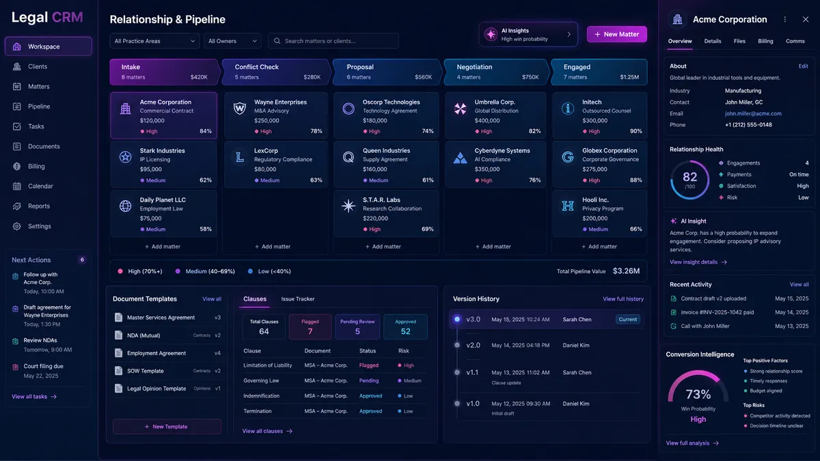
Task: Click the Globex Corporation G icon
Action: click(568, 157)
